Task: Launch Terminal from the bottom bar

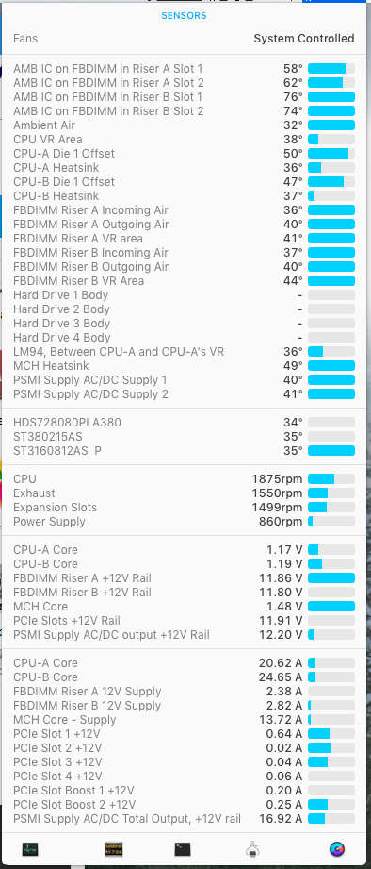Action: (x=183, y=848)
